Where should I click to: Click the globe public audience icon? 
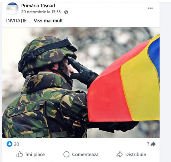66,12
